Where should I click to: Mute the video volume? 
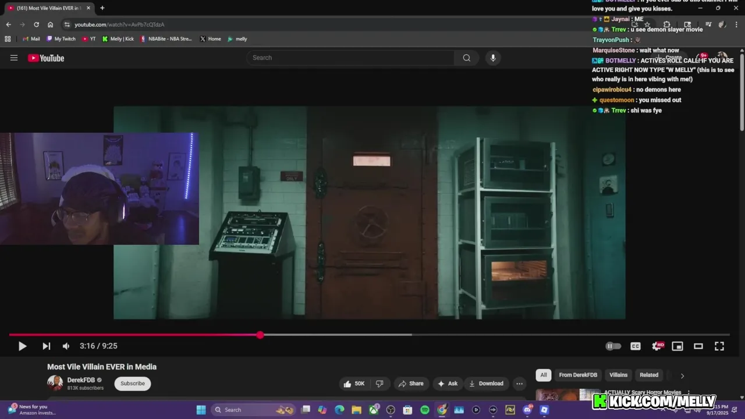(x=66, y=346)
